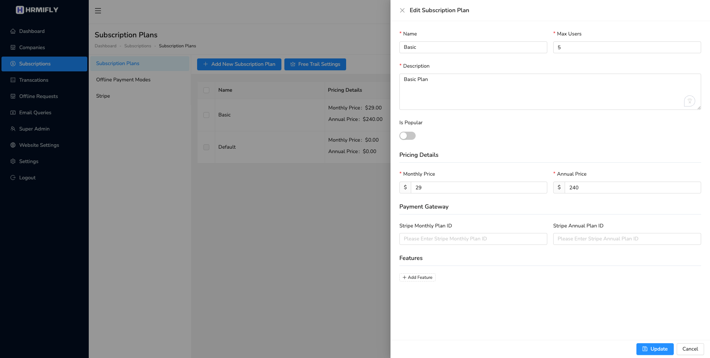Open Email Queries from the sidebar

click(44, 113)
